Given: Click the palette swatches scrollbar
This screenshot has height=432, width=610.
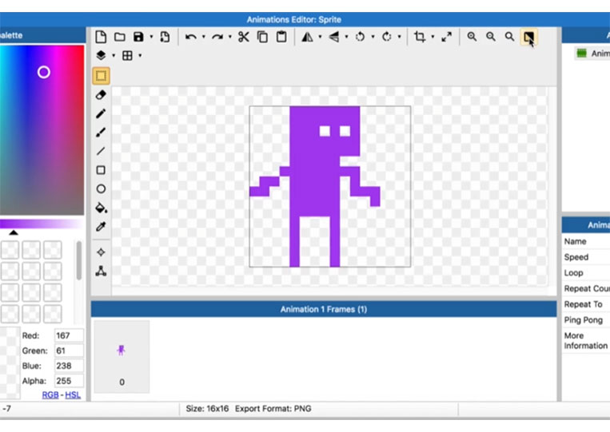Looking at the screenshot, I should 79,260.
